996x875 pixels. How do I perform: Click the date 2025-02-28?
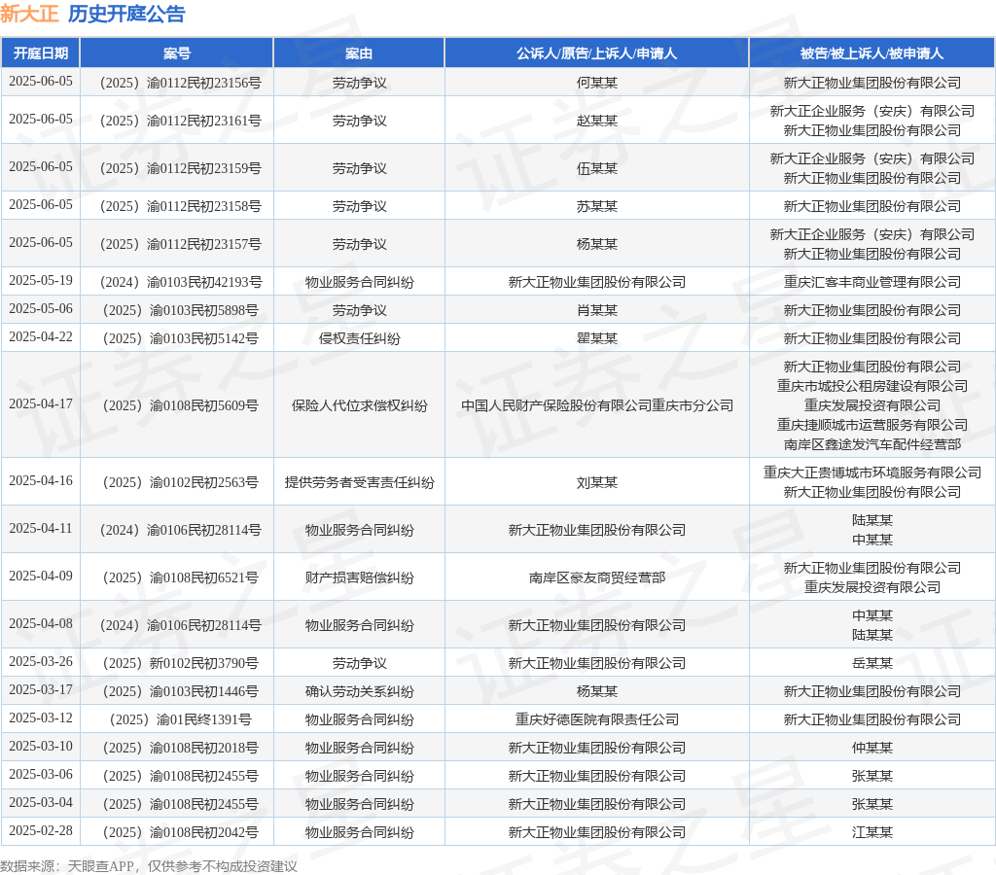(x=41, y=830)
